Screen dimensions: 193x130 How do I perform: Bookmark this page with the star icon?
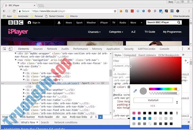[x=115, y=11]
